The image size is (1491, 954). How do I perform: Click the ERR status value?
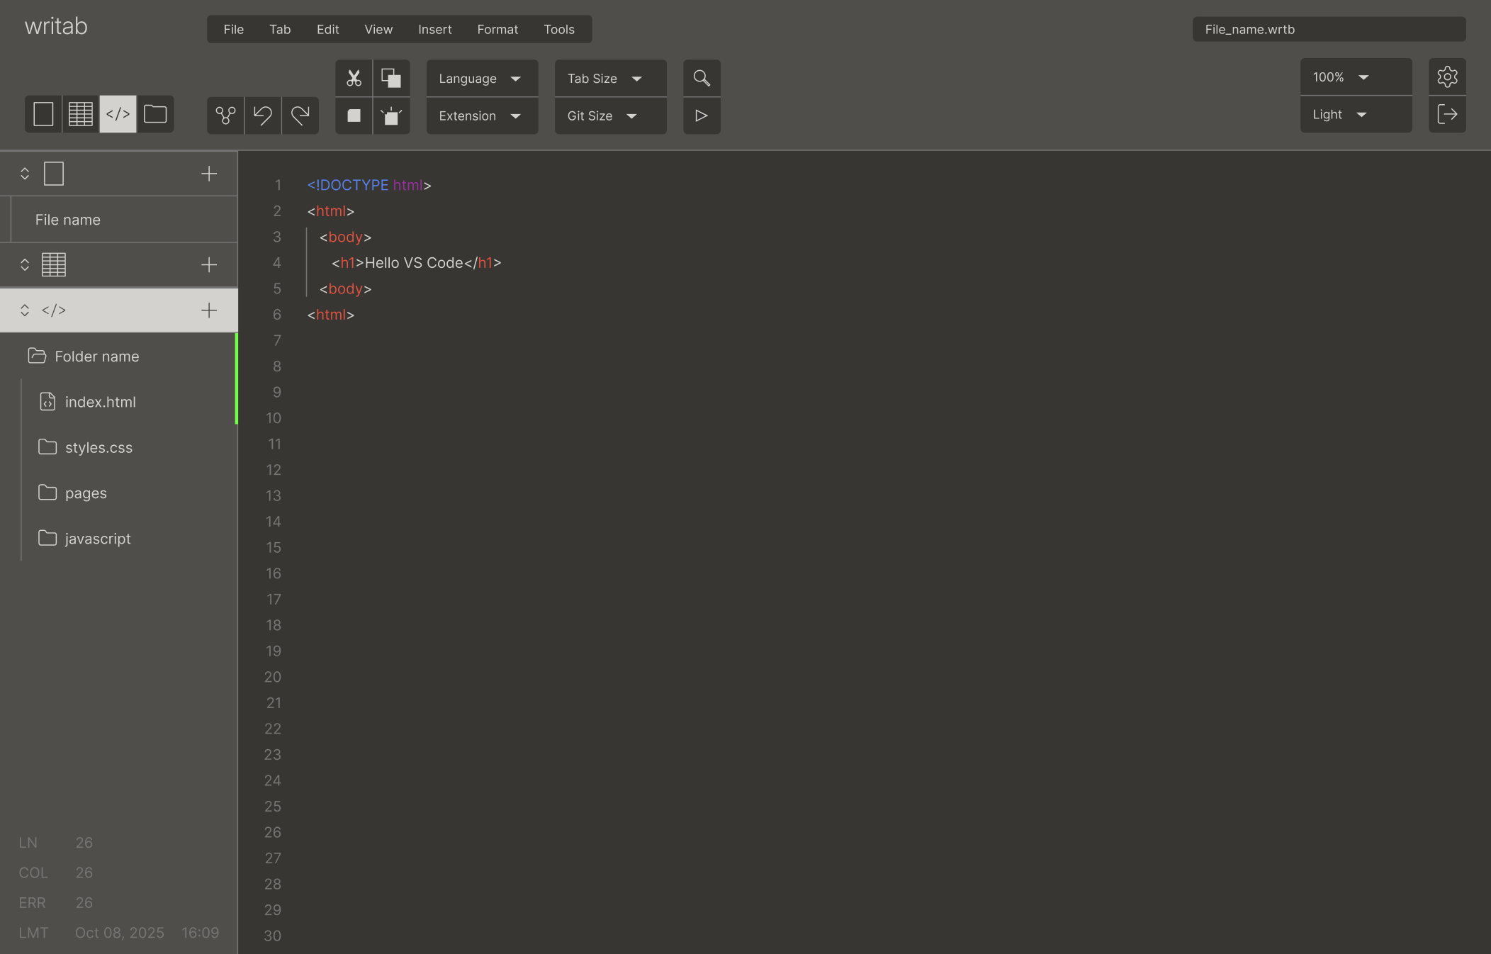84,903
